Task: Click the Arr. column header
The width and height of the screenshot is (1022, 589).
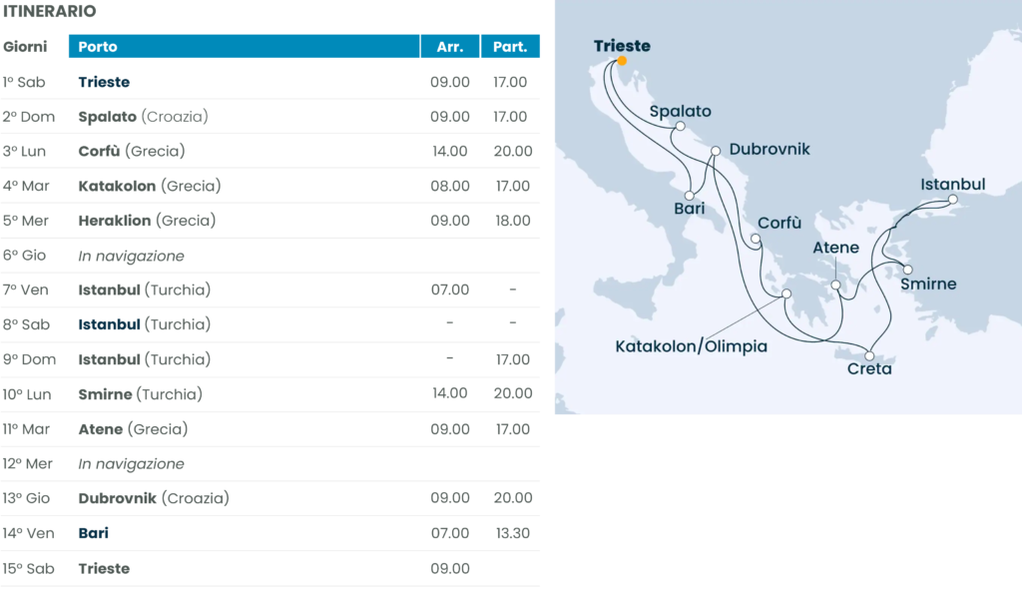Action: (x=450, y=46)
